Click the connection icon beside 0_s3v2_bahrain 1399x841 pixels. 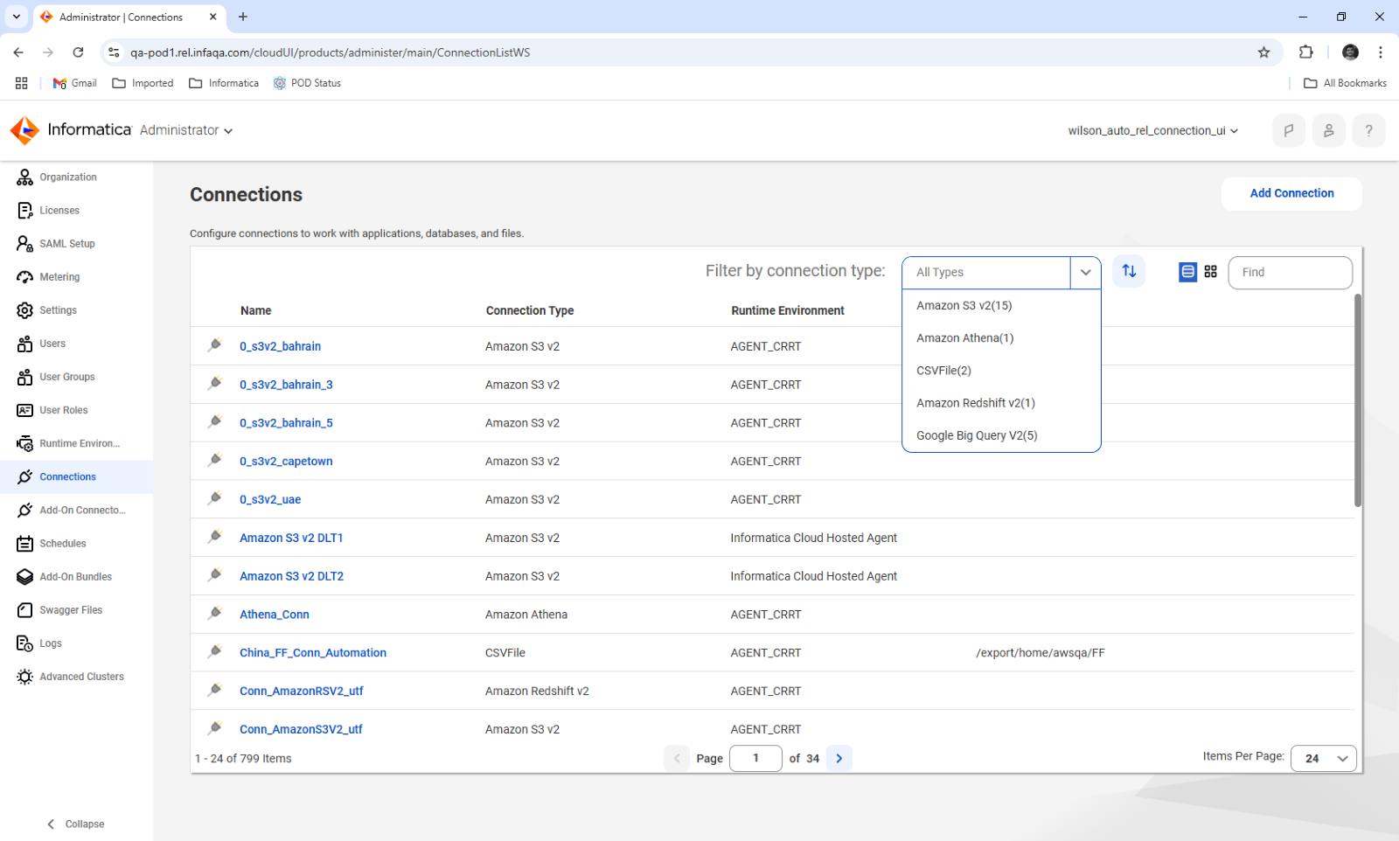214,345
